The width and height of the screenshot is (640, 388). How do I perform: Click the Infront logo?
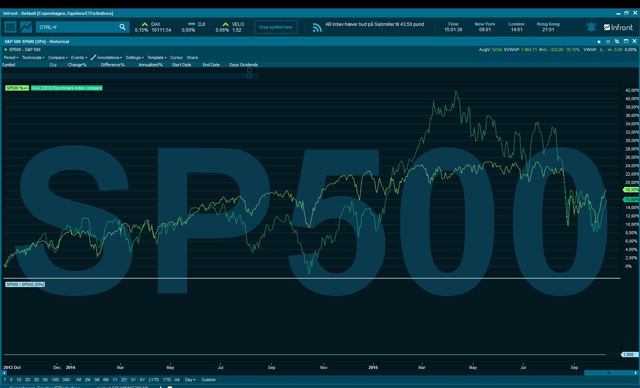(x=618, y=27)
